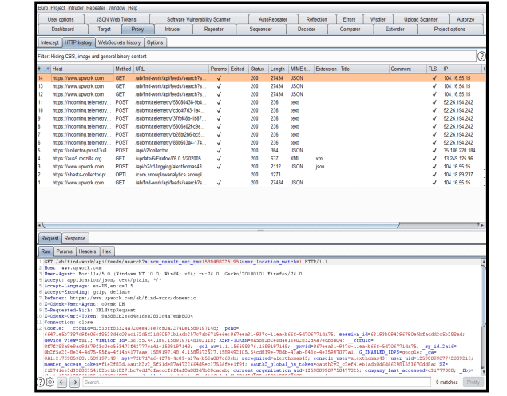Switch to User options tab
This screenshot has height=396, width=507.
[61, 19]
